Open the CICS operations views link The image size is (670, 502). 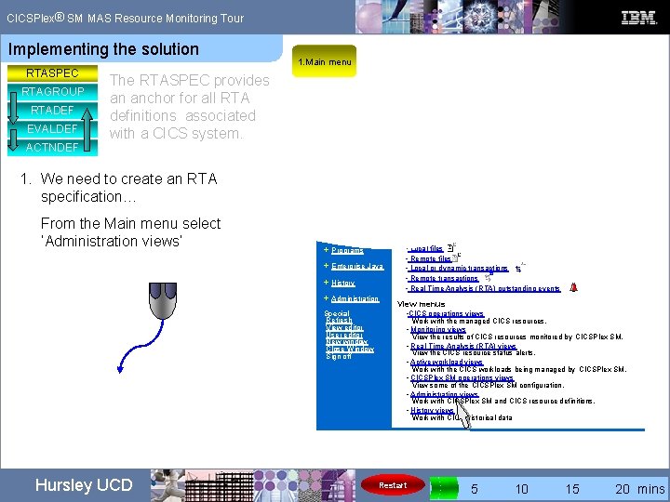point(446,314)
